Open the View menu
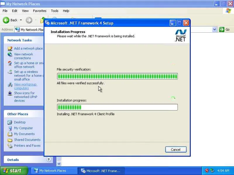 25,11
